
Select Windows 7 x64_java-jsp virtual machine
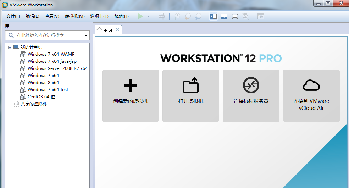[x=52, y=61]
